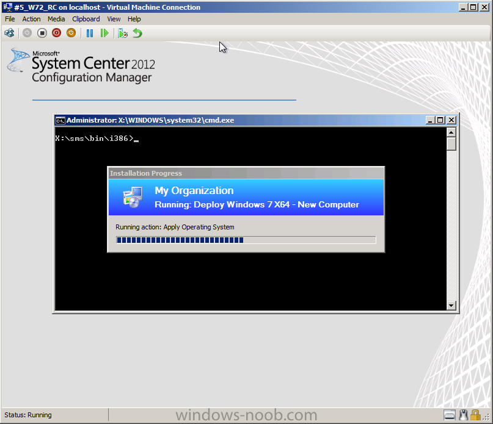The height and width of the screenshot is (424, 493).
Task: Pause the virtual machine
Action: point(90,33)
